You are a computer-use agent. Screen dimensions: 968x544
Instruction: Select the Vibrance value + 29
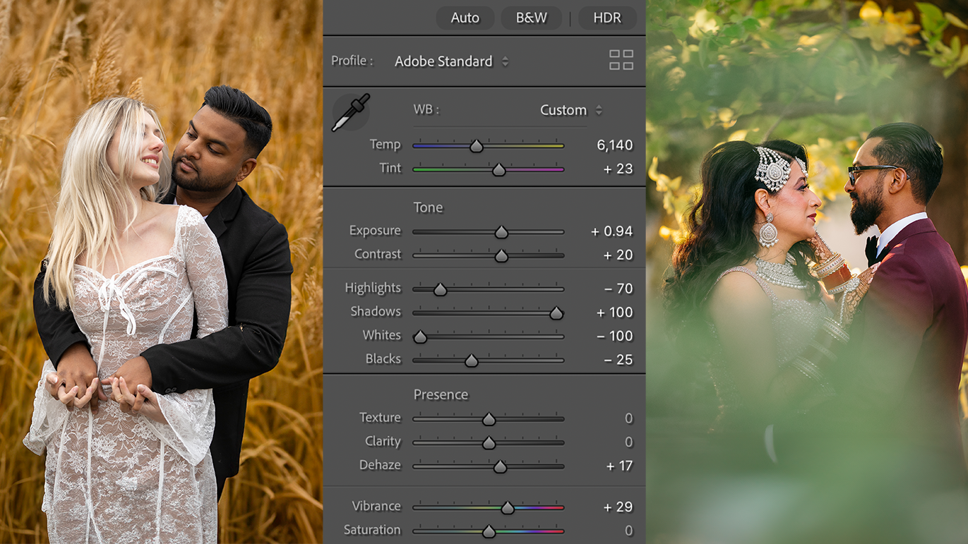click(x=618, y=507)
